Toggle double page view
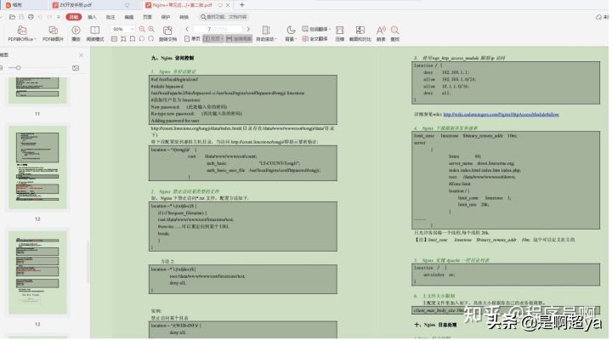This screenshot has width=612, height=340. [213, 38]
